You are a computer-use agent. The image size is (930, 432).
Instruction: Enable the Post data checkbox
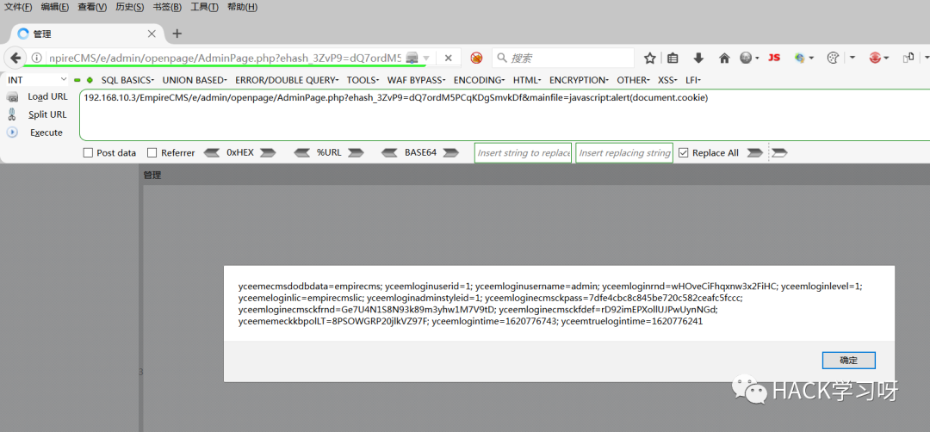pyautogui.click(x=89, y=153)
